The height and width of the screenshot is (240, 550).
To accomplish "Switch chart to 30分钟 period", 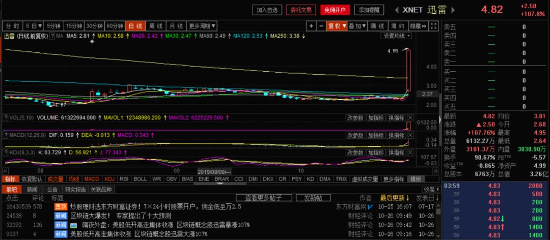I will tap(95, 26).
